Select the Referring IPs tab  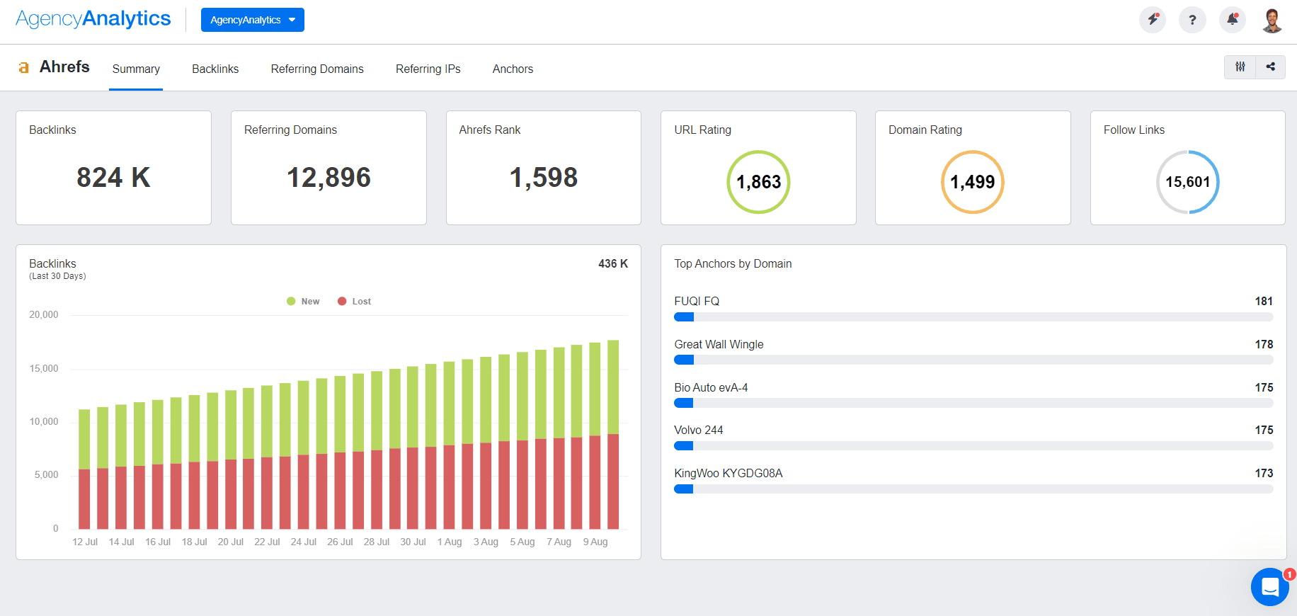coord(428,69)
